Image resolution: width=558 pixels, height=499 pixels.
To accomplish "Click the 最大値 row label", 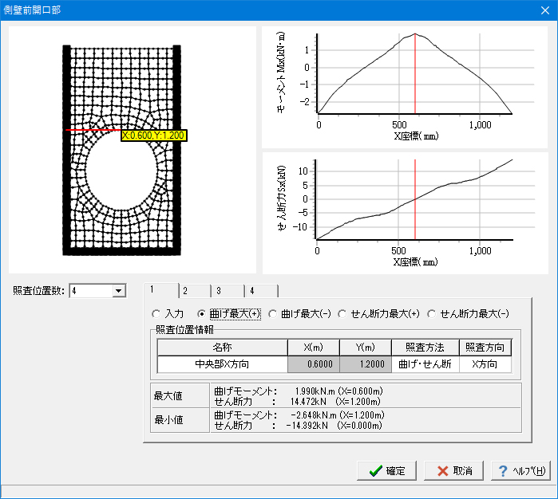I will [168, 395].
